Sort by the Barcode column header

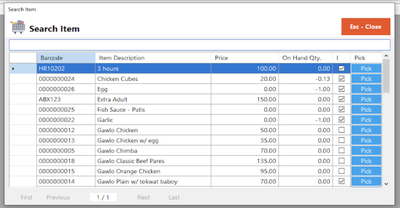point(66,58)
